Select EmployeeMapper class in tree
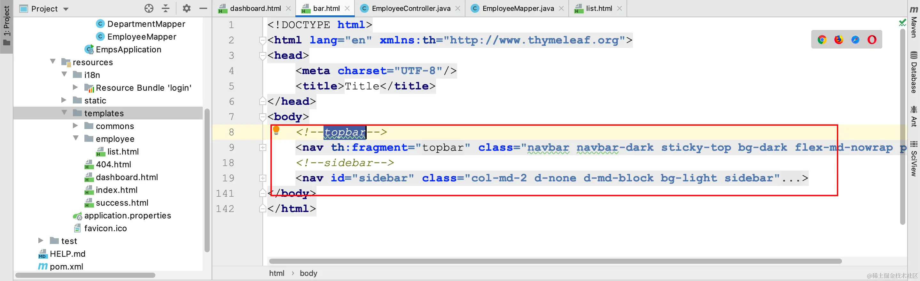Image resolution: width=920 pixels, height=281 pixels. [136, 37]
